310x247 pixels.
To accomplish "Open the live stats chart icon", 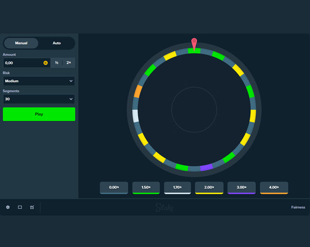I will (32, 207).
